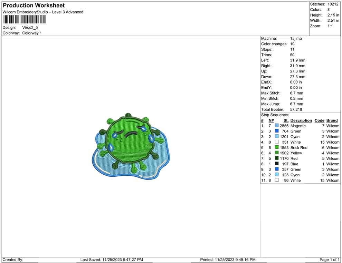Click the 'Brand' column header

coord(332,120)
